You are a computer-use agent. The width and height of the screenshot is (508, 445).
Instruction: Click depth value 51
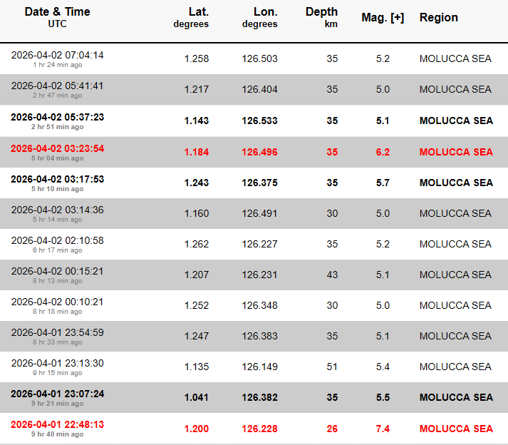tap(332, 367)
